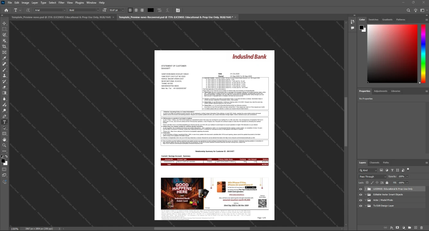Viewport: 429px width, 231px height.
Task: Open the Kind filter dropdown
Action: coord(368,170)
